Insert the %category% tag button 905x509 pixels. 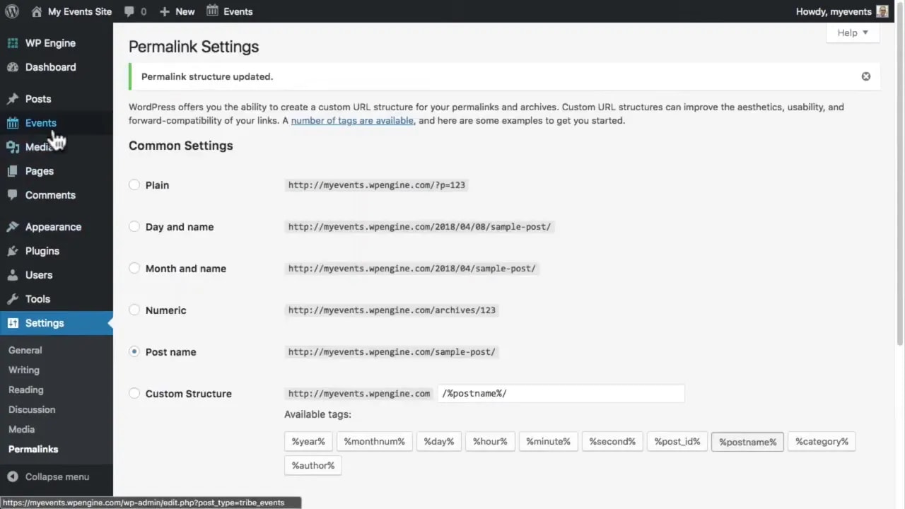pos(822,441)
